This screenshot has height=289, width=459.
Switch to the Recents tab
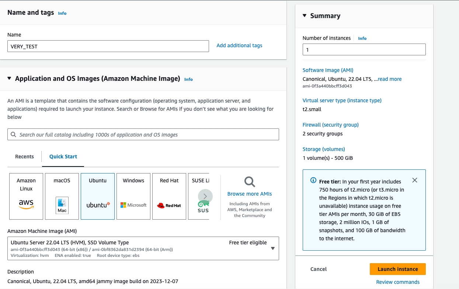24,156
